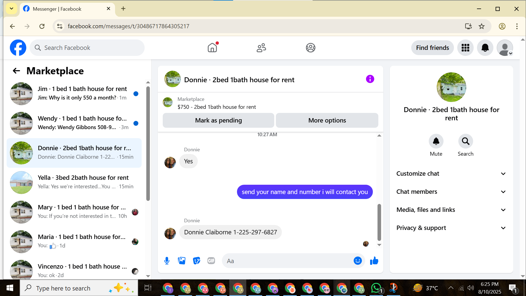Open the Friends tab icon
The width and height of the screenshot is (526, 296).
261,48
